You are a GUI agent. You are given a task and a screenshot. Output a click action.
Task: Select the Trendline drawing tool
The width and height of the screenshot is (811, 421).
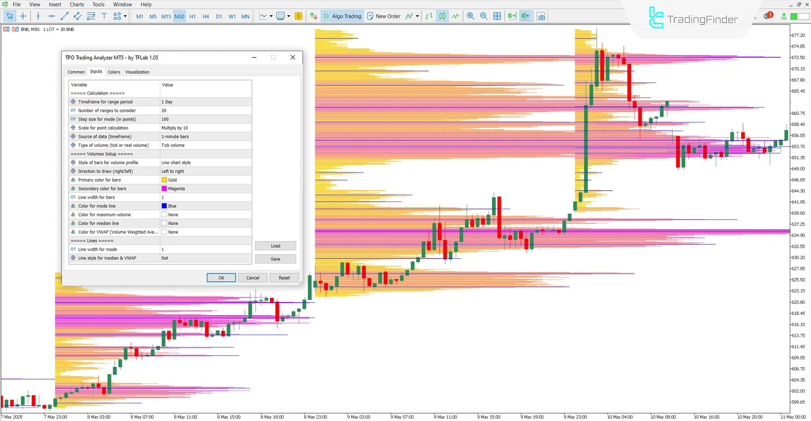[x=64, y=16]
